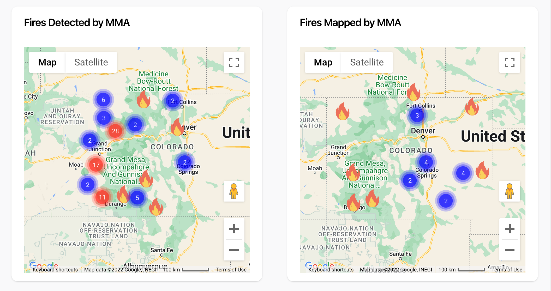Open fullscreen on Fires Detected map
Screen dimensions: 551x291
point(234,62)
